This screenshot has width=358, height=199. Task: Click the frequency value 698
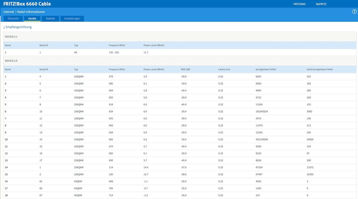pyautogui.click(x=111, y=181)
